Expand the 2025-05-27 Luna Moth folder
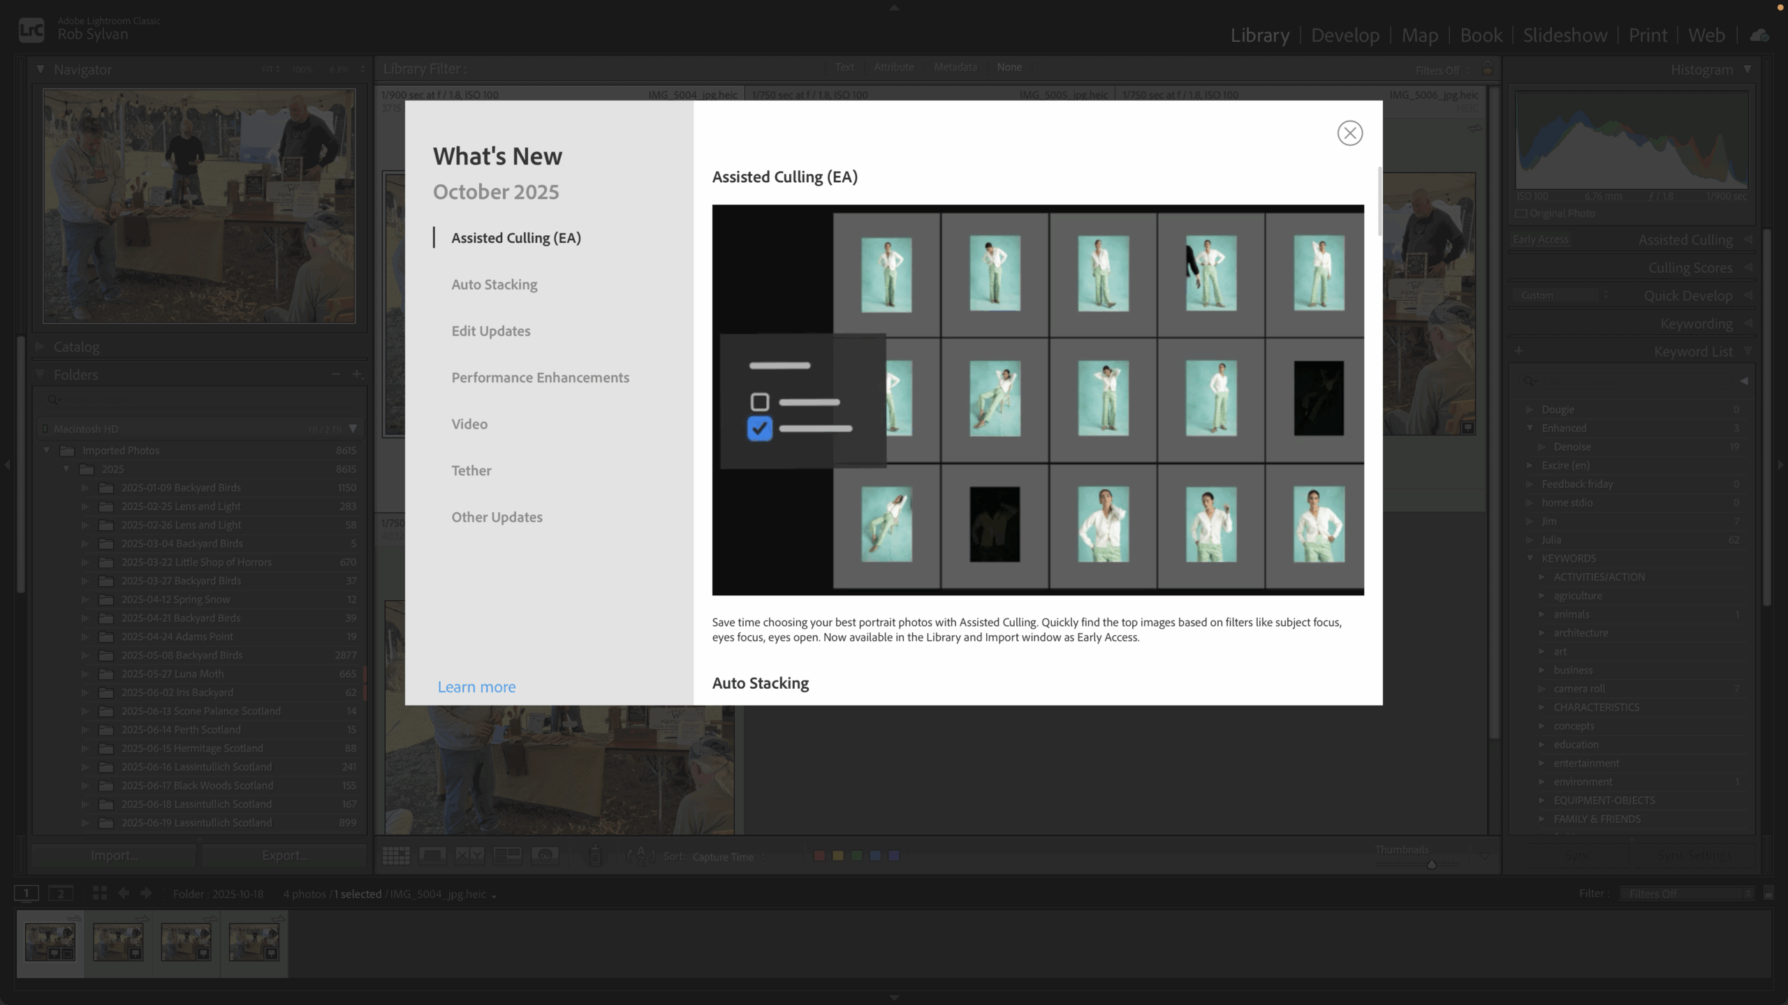 pyautogui.click(x=85, y=674)
